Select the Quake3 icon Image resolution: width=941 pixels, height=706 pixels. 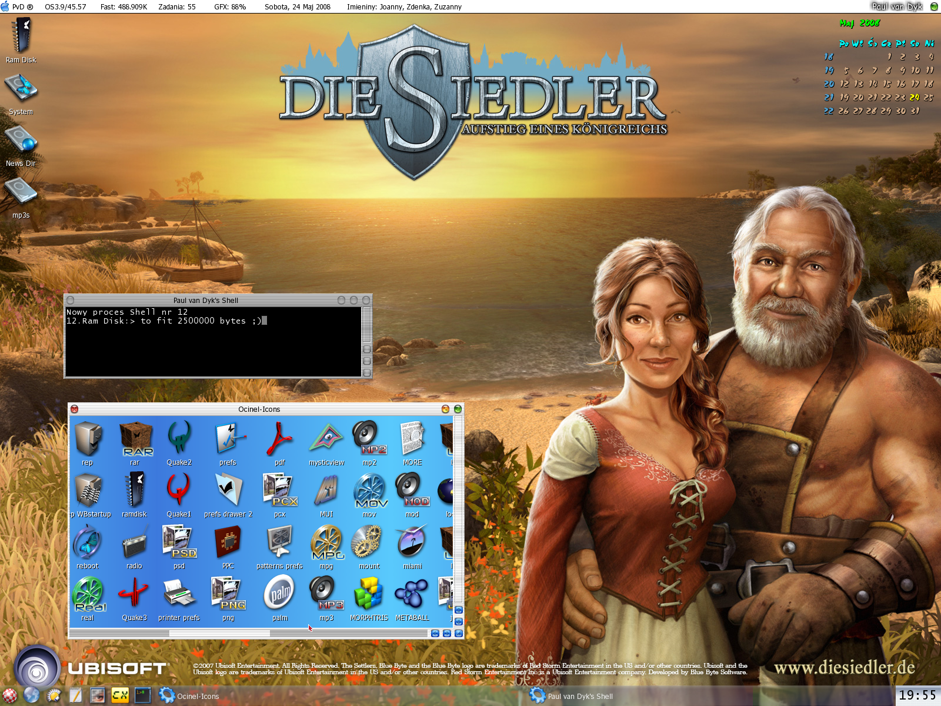[135, 598]
